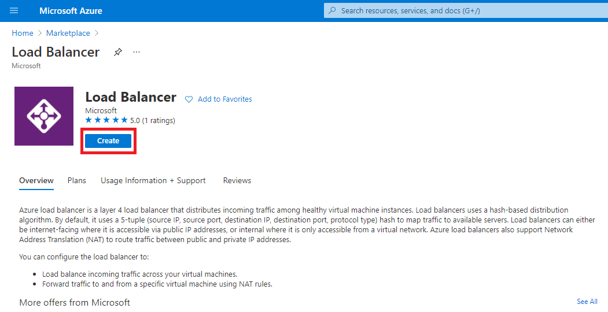
Task: View the Reviews tab
Action: click(237, 180)
